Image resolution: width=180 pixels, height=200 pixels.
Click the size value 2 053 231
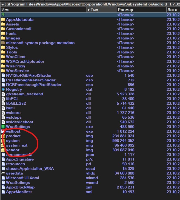(x=125, y=187)
